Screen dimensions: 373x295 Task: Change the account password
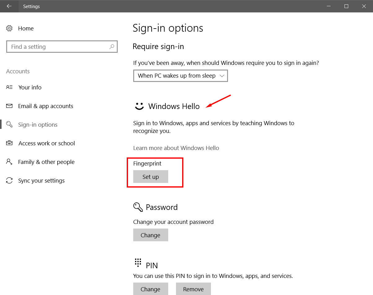(151, 235)
